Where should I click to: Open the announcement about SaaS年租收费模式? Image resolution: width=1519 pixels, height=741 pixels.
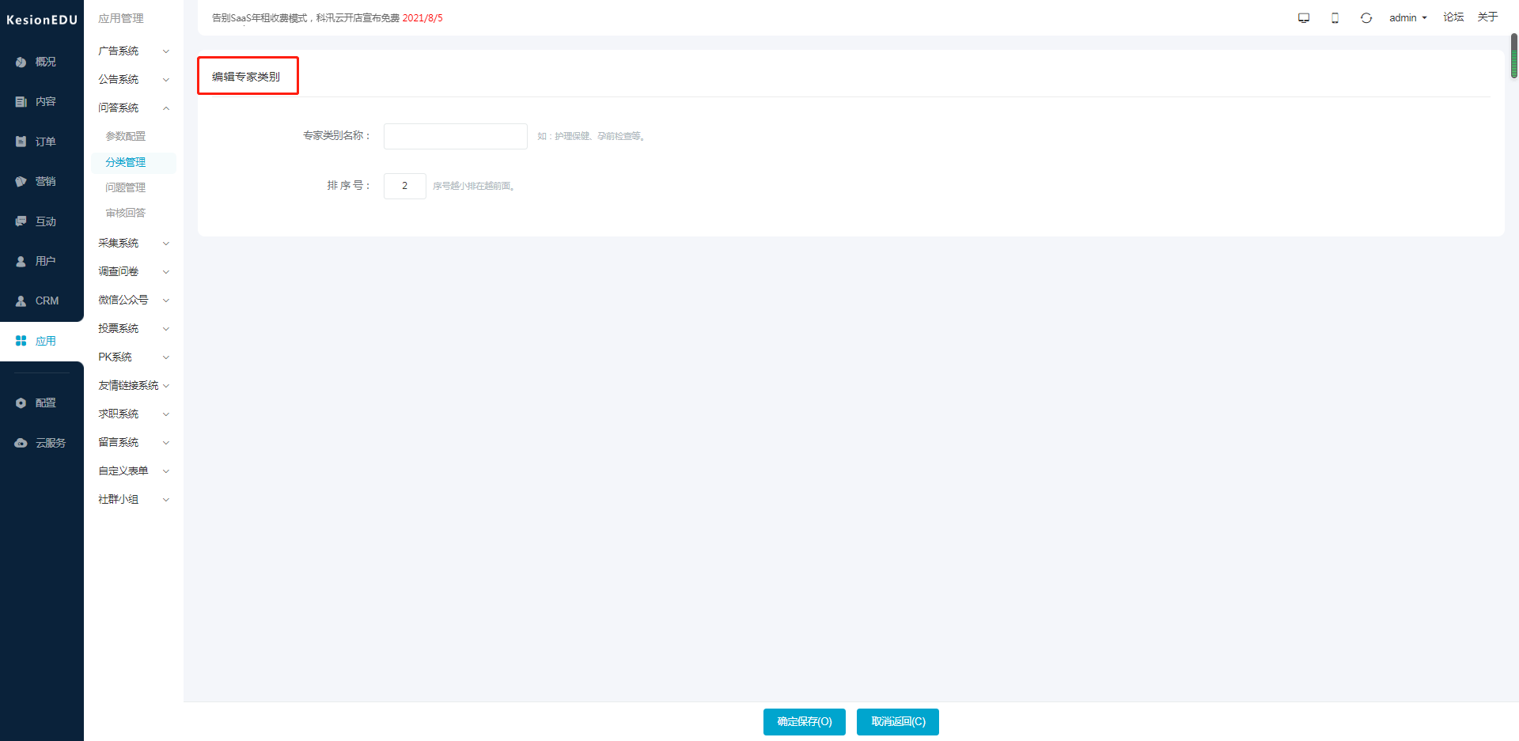(328, 18)
